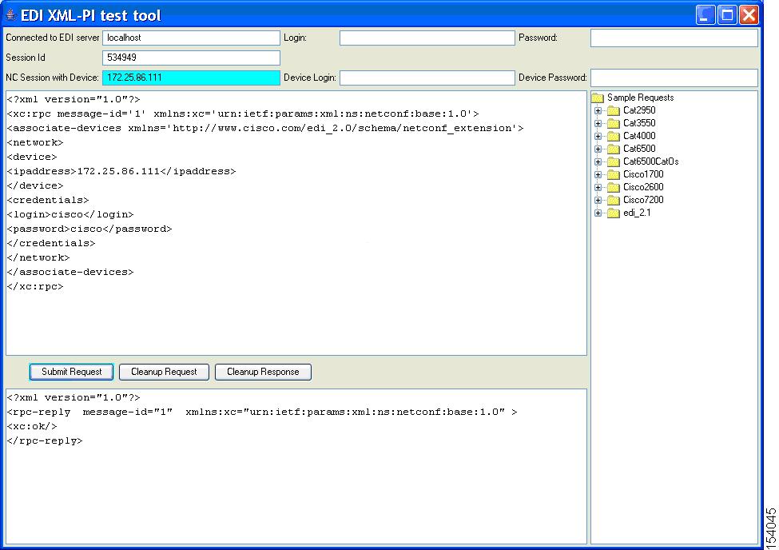This screenshot has height=550, width=779.
Task: Click the xc:ok line in response
Action: pyautogui.click(x=32, y=427)
